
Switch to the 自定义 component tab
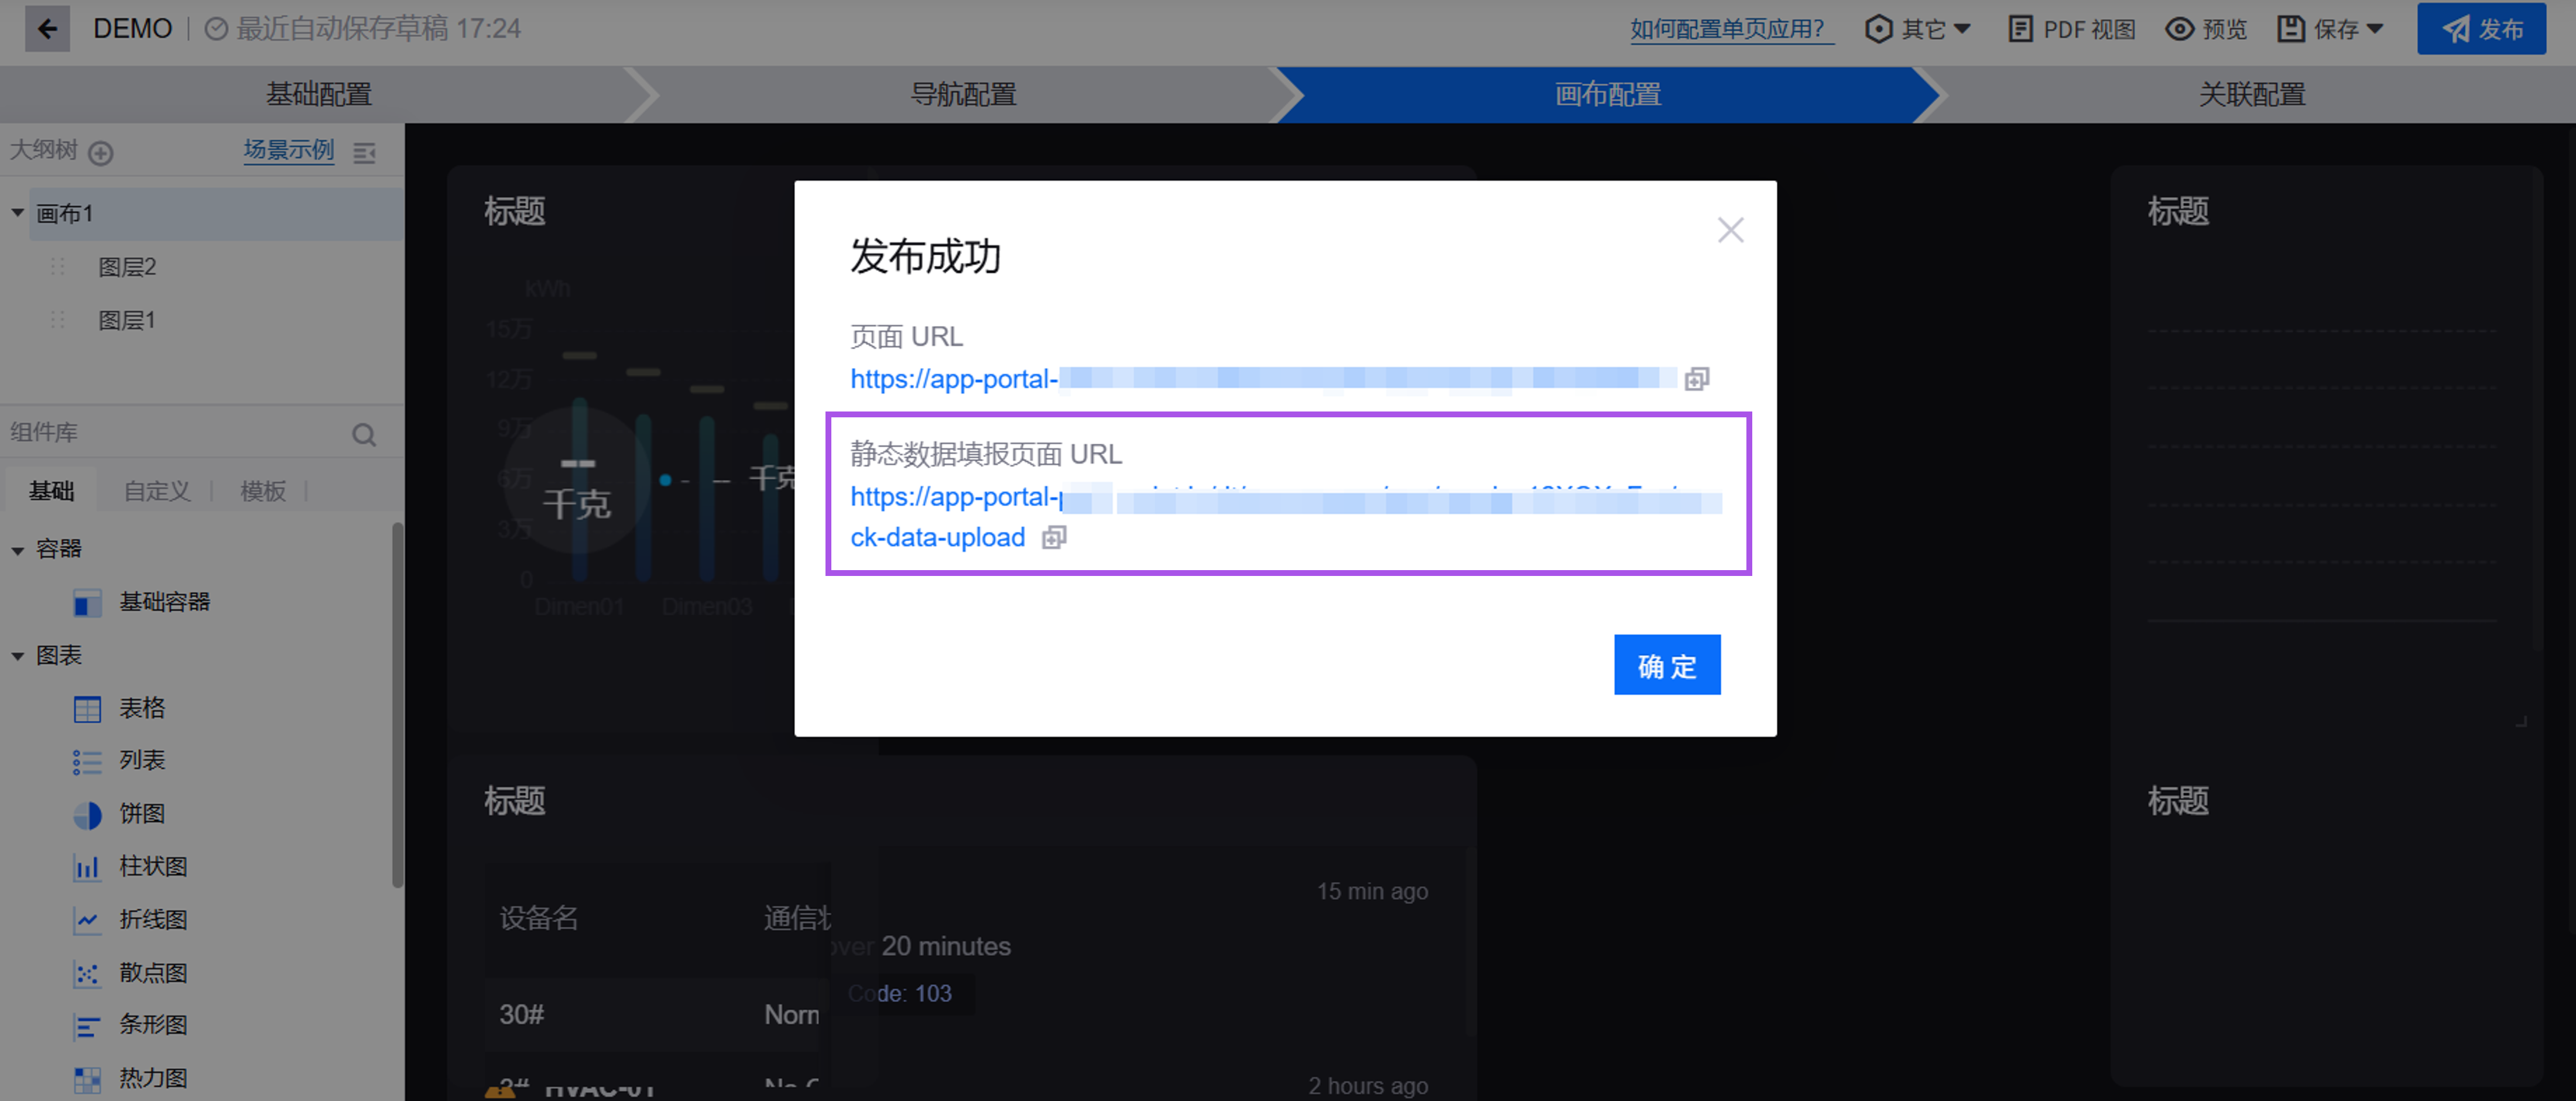(155, 489)
